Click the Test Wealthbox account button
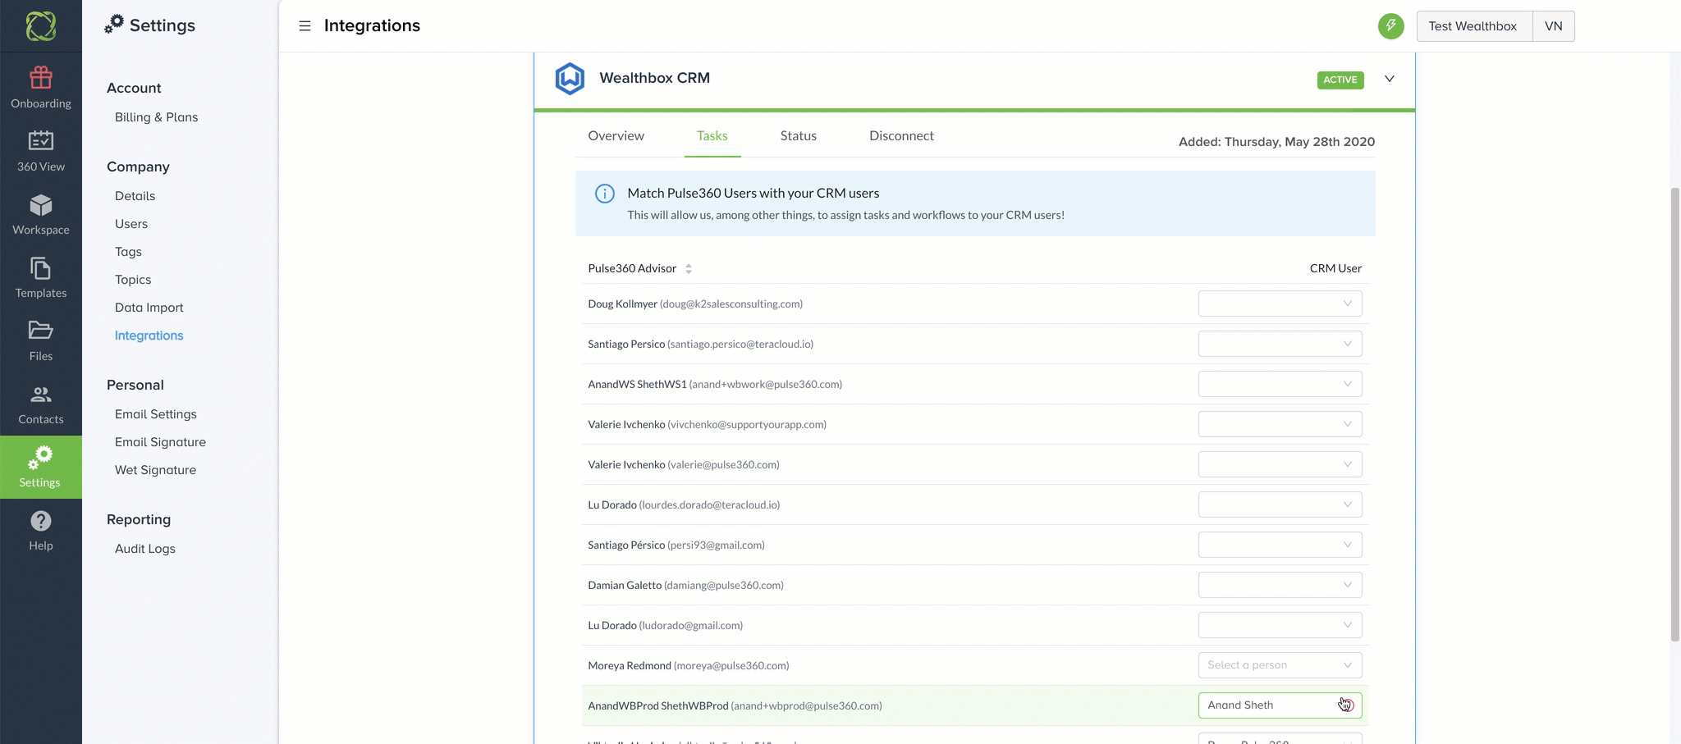 pos(1474,26)
